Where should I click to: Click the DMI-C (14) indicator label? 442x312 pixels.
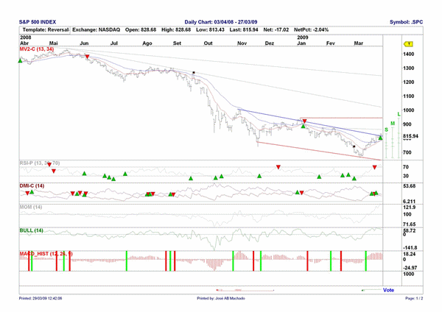(x=32, y=186)
